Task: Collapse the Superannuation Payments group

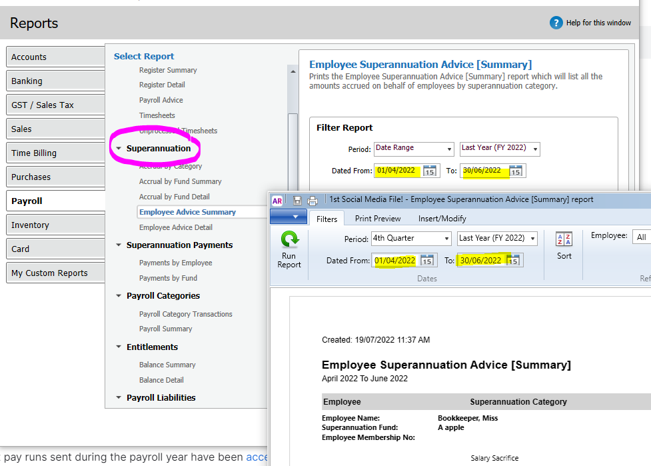Action: tap(119, 245)
